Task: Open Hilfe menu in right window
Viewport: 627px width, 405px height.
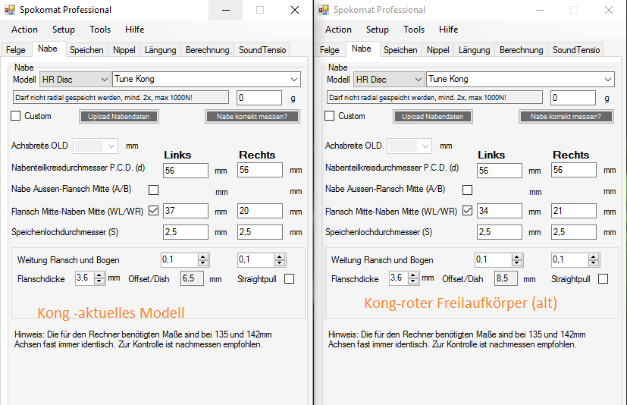Action: (448, 30)
